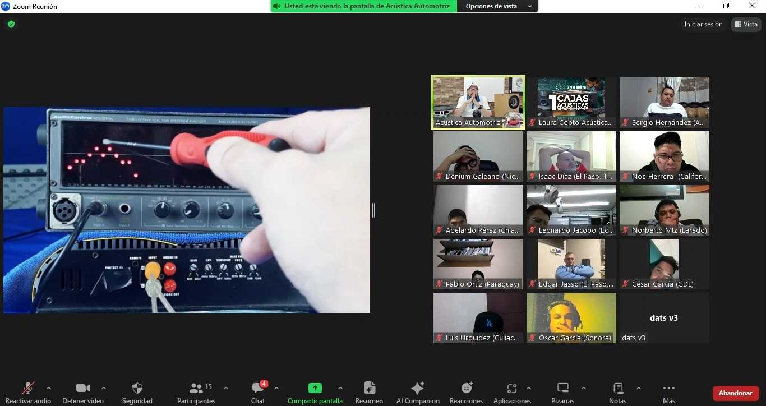766x406 pixels.
Task: Select the Noe Herrera video thumbnail
Action: [664, 156]
